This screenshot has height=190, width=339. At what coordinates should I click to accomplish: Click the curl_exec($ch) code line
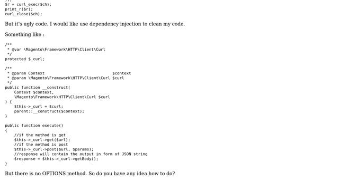point(28,4)
